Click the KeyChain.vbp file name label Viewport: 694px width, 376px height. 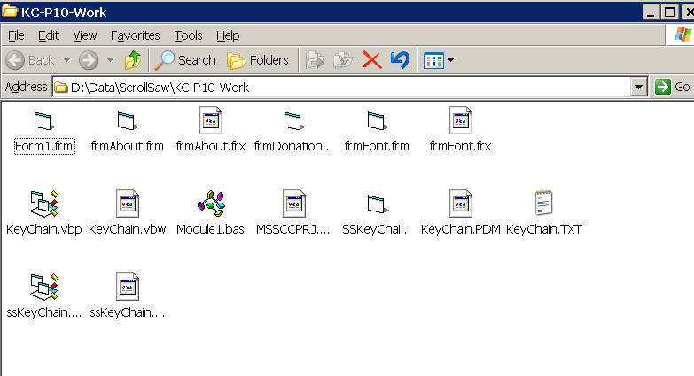pos(44,229)
